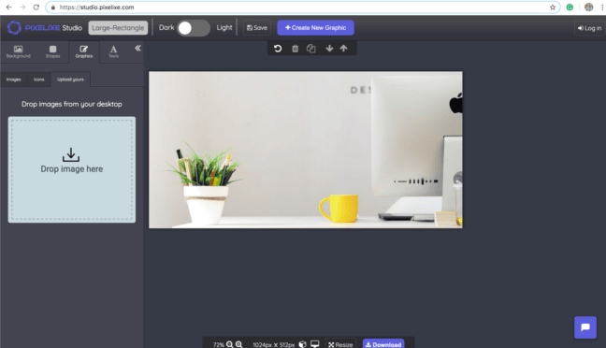Collapse the left sidebar panel
Screen dimensions: 606x348
click(x=137, y=49)
